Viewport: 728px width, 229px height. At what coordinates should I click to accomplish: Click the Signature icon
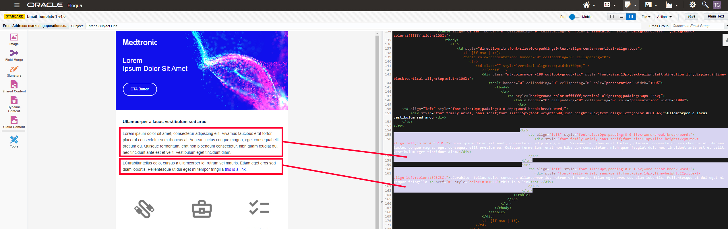coord(14,71)
